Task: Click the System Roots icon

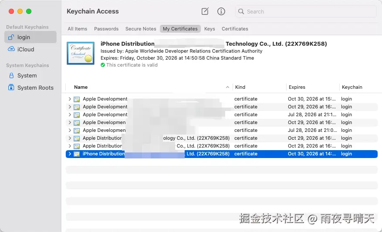Action: 11,87
